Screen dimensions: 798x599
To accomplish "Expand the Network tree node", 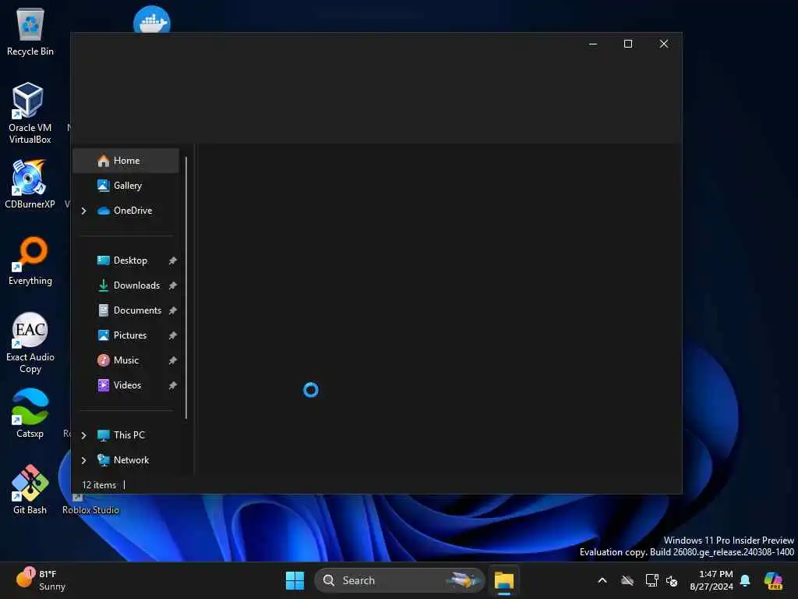I will click(84, 460).
